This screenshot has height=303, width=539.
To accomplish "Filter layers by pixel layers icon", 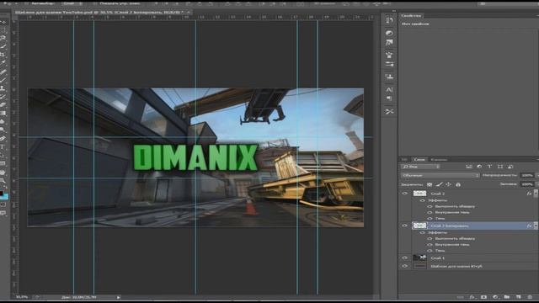I will pos(469,167).
